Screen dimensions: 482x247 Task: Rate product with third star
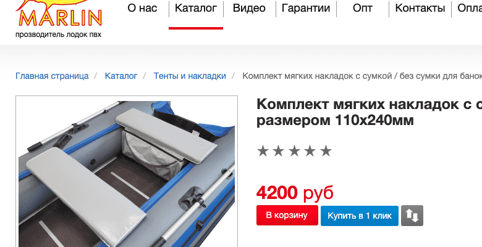coord(294,151)
